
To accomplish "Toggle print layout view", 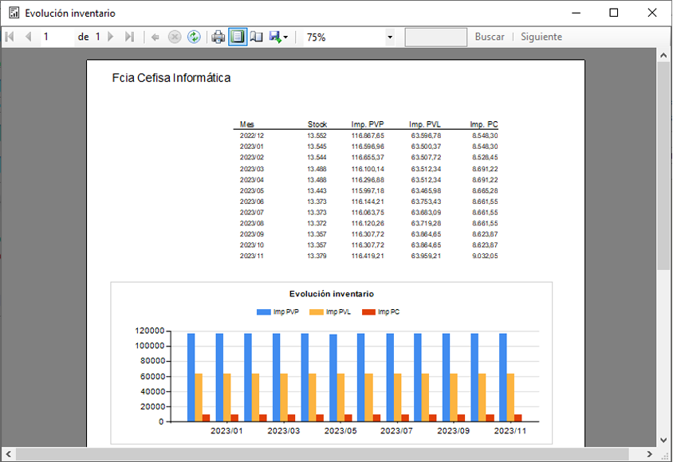I will 238,37.
